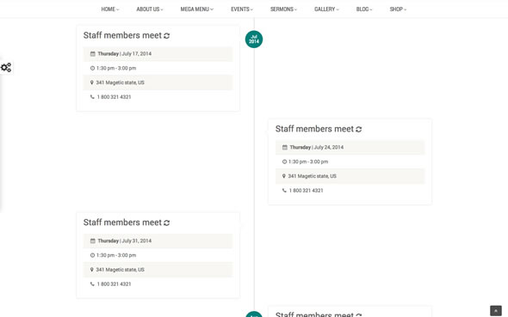508x317 pixels.
Task: Click the Jul 2014 timeline marker
Action: [x=254, y=40]
